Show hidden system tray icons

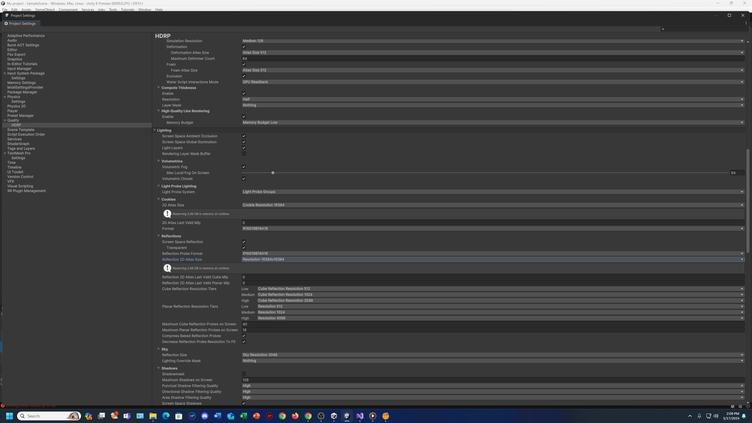click(x=690, y=416)
